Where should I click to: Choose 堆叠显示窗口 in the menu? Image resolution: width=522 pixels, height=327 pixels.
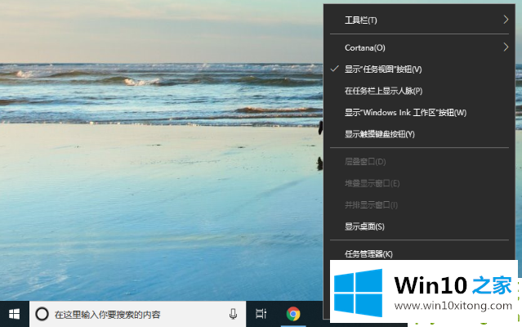[x=372, y=183]
